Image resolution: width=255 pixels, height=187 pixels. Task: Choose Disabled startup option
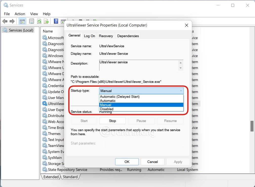(x=141, y=109)
